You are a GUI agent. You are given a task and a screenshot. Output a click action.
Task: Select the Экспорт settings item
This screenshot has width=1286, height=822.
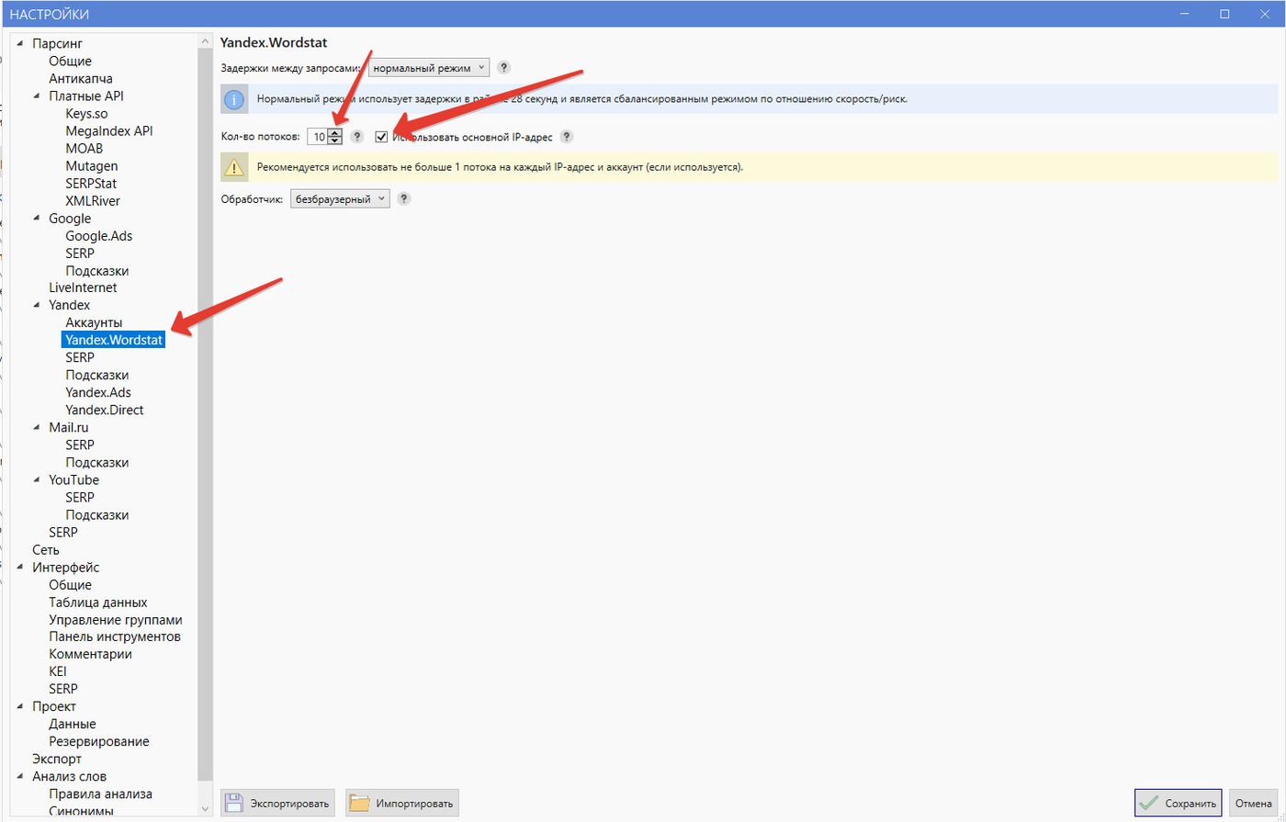pyautogui.click(x=57, y=760)
